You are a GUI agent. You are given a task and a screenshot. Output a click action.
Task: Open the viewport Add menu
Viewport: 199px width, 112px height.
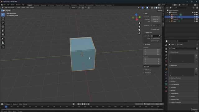[27, 7]
